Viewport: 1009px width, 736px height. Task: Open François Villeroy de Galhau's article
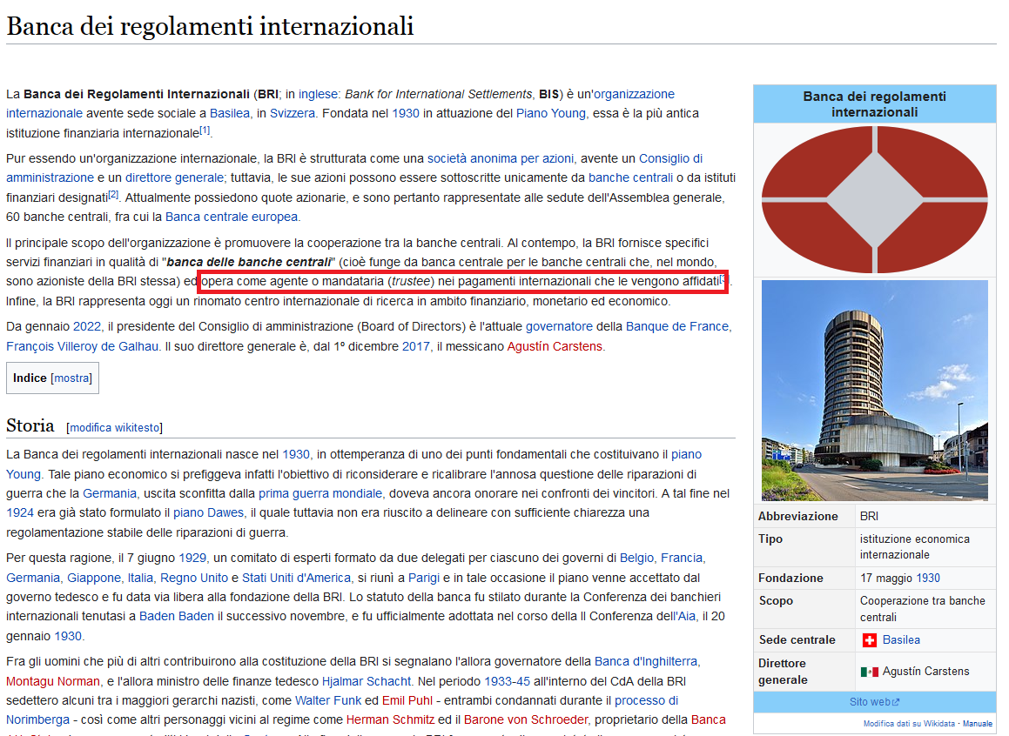[83, 346]
